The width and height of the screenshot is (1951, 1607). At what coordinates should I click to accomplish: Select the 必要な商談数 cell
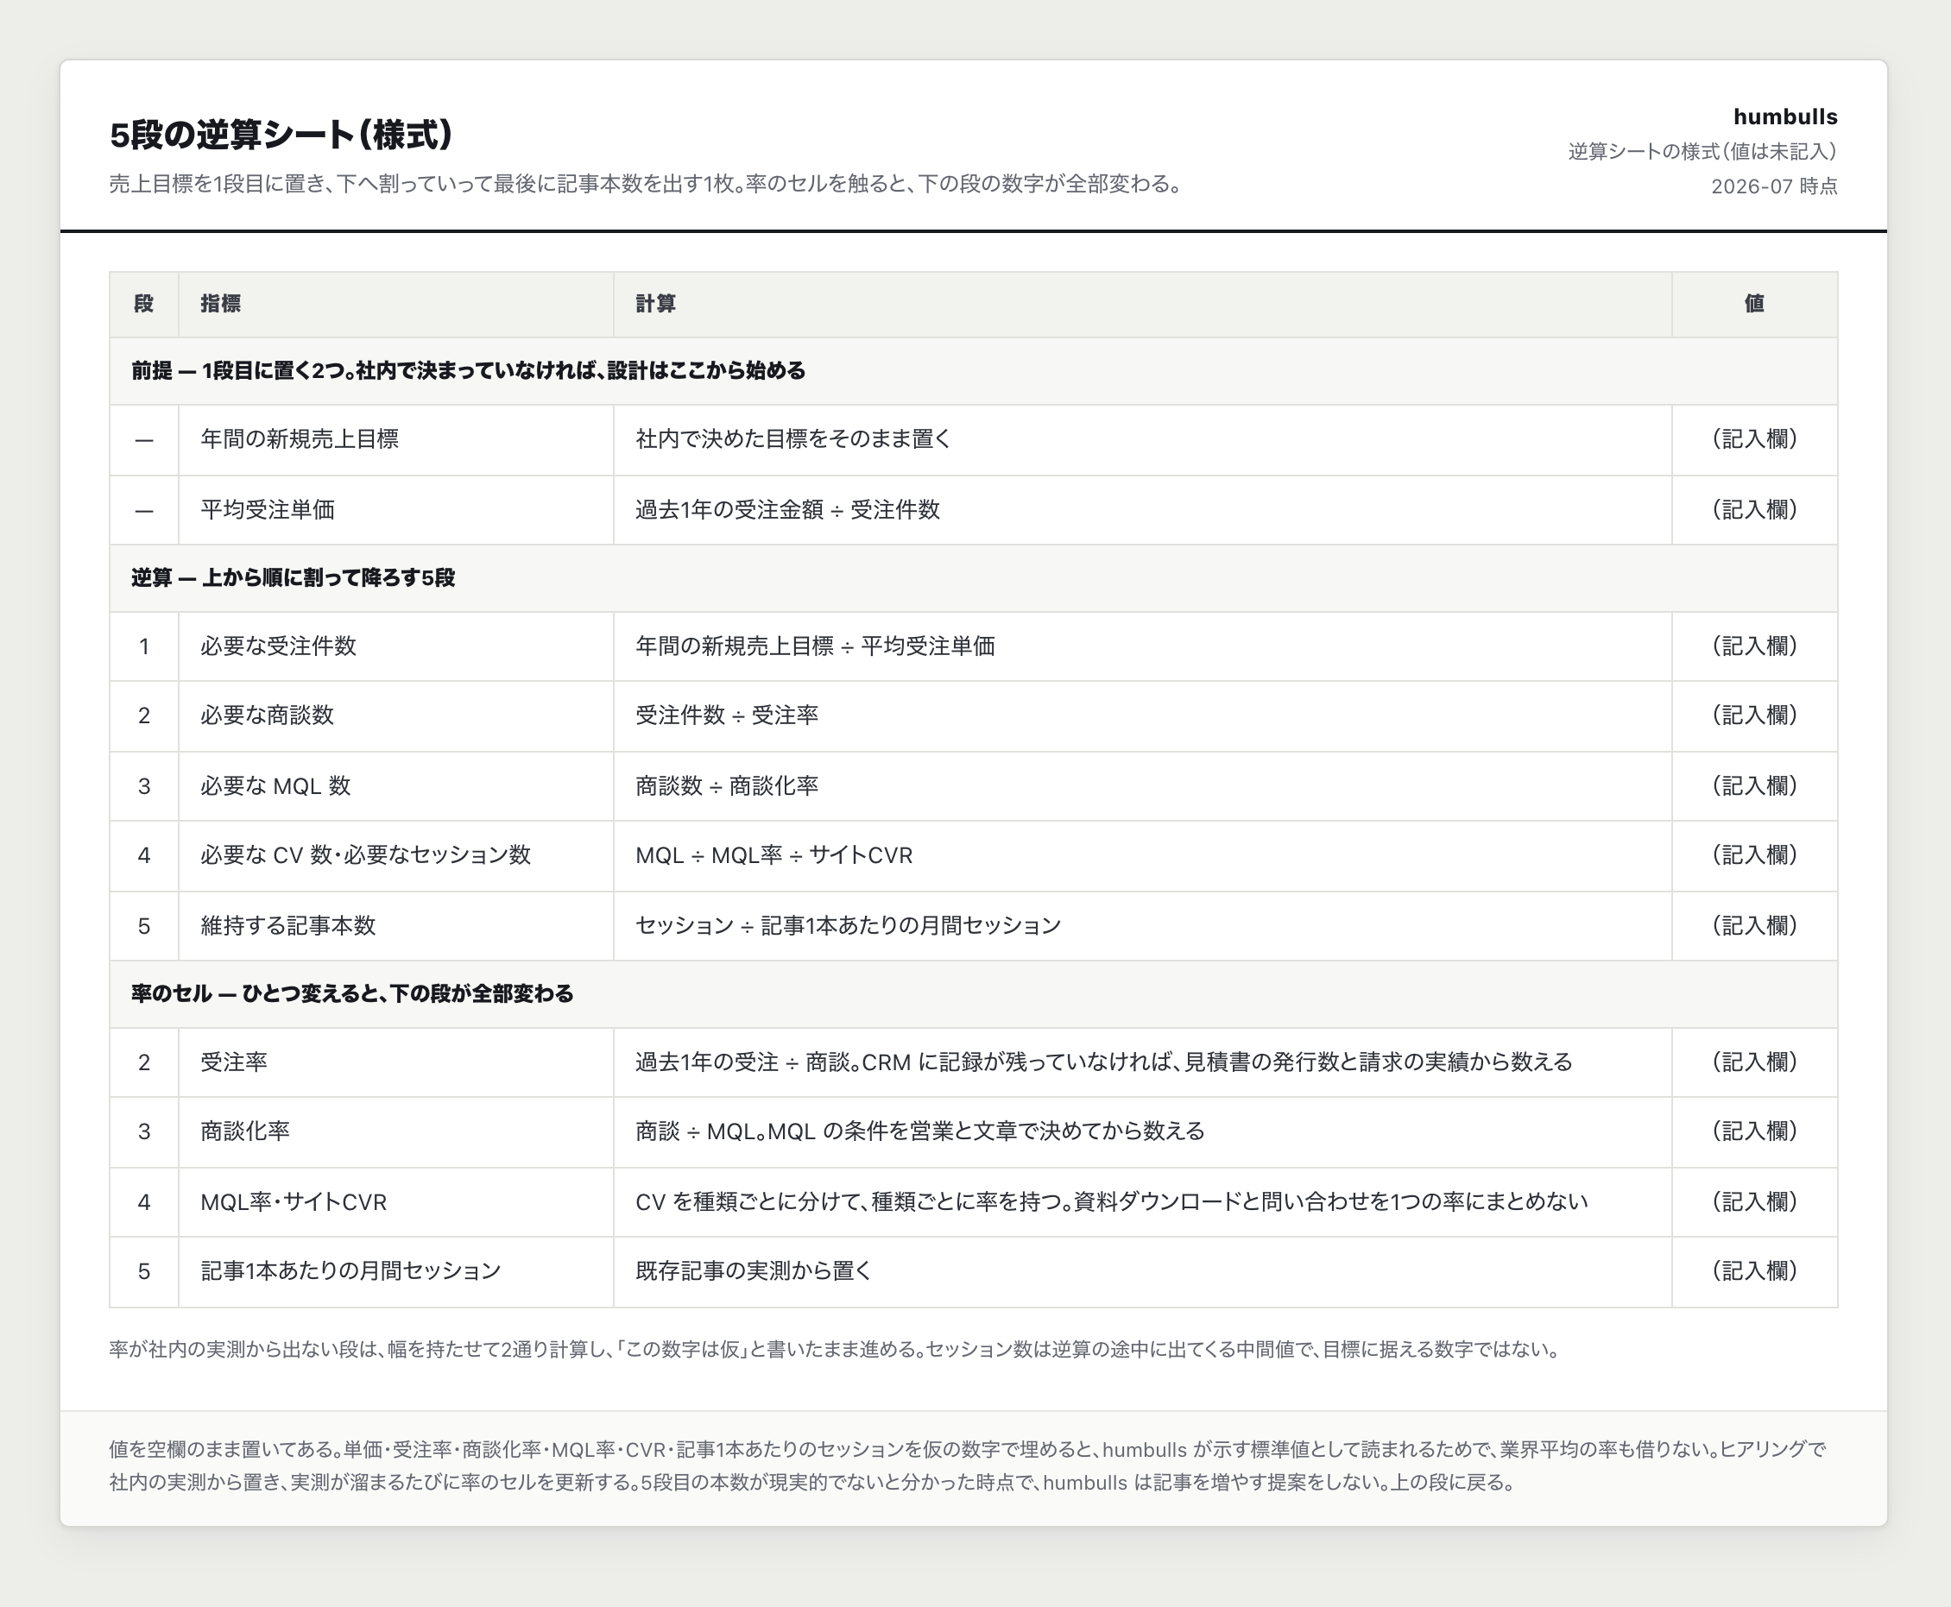point(395,715)
